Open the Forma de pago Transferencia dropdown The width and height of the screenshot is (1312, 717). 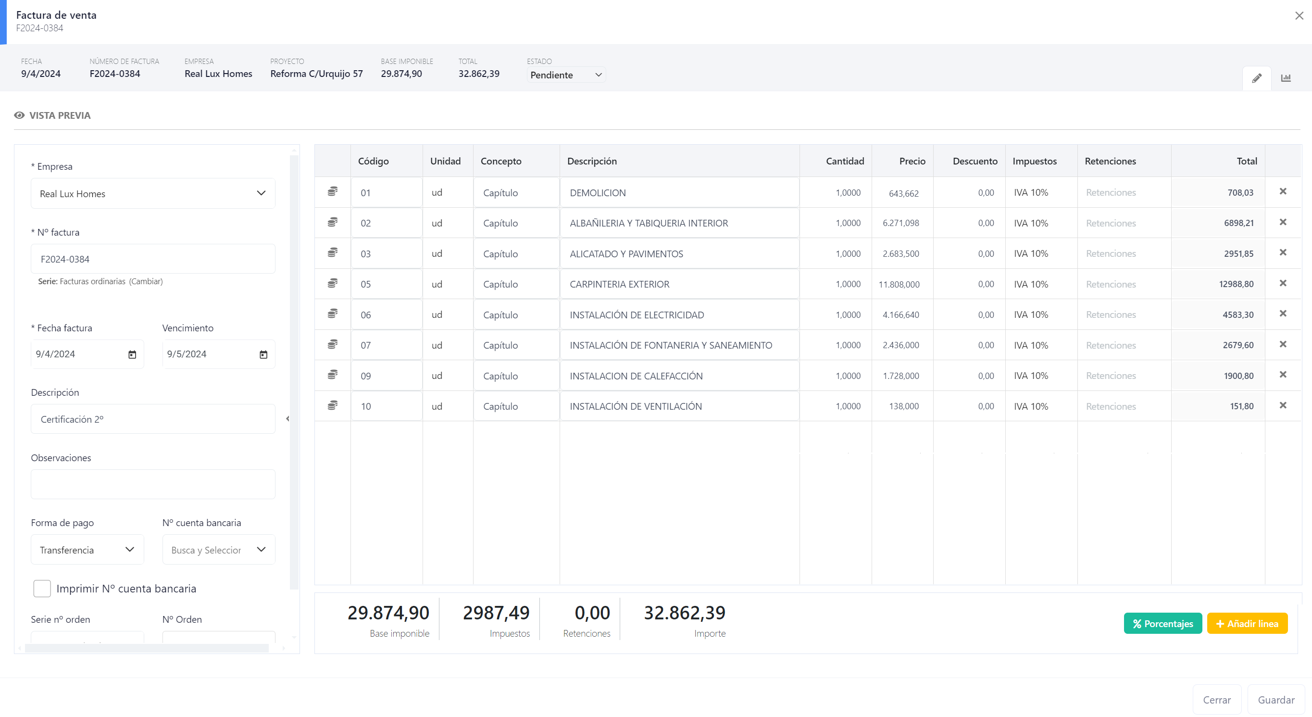87,550
